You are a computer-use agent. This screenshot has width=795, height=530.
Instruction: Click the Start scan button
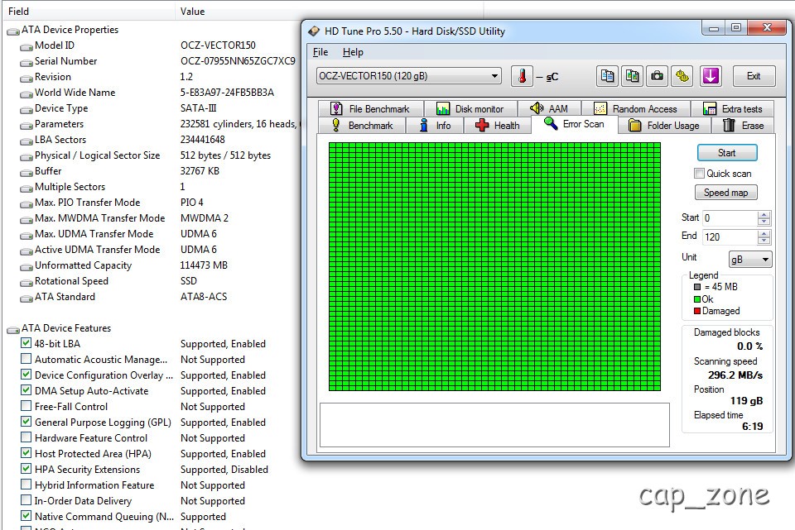point(727,153)
